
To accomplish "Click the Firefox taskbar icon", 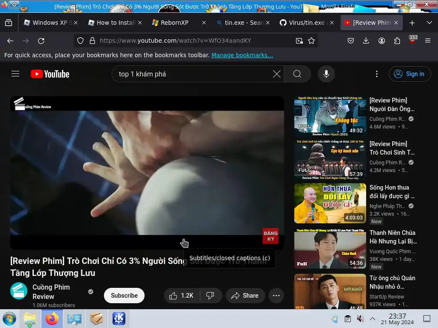I will pos(52,319).
